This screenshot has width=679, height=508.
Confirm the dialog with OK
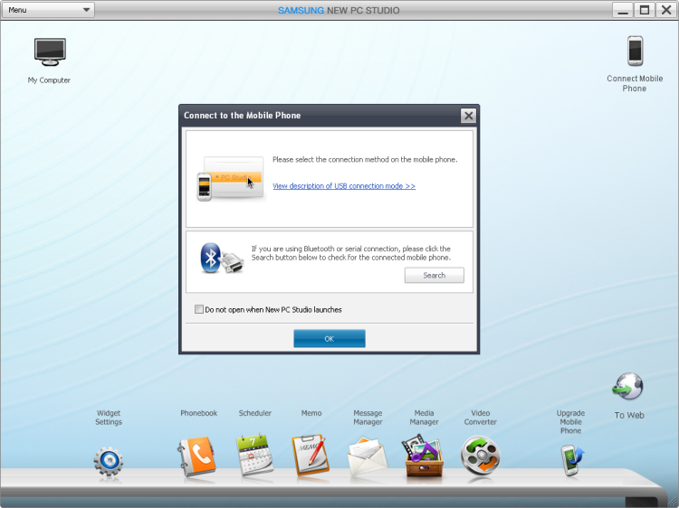(x=330, y=339)
